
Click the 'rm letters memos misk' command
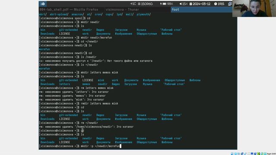point(97,88)
